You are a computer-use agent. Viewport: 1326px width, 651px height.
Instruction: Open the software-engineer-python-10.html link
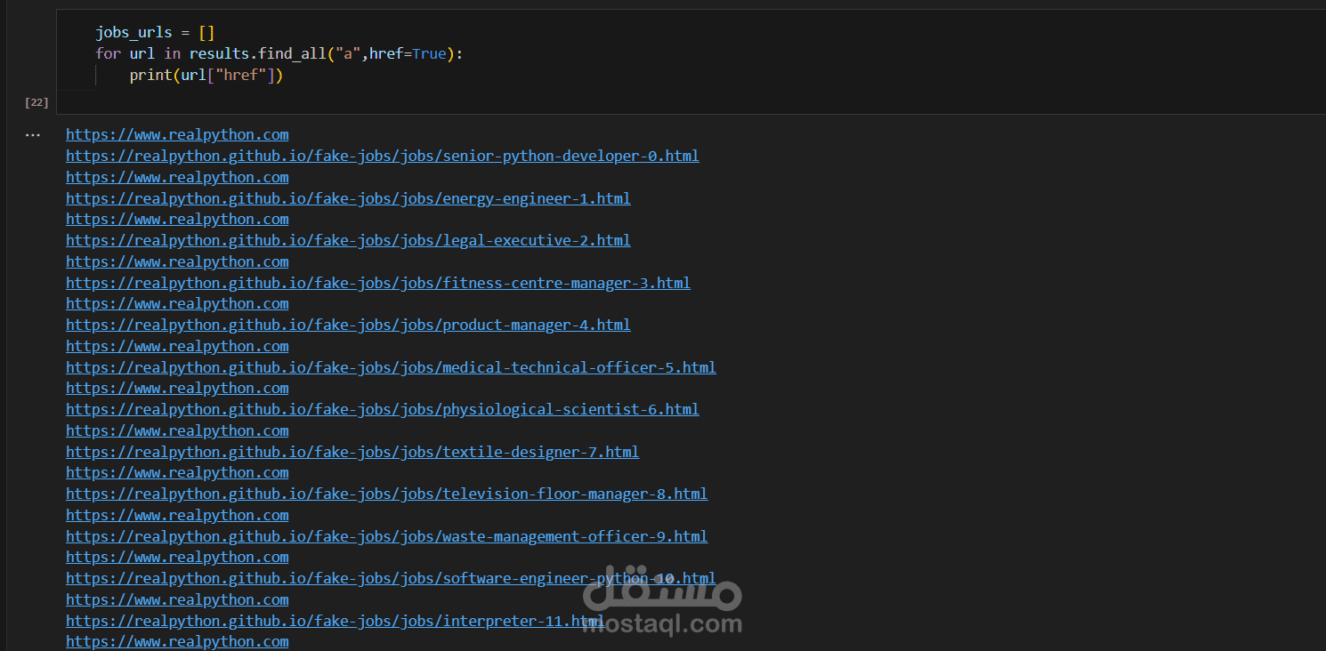[391, 579]
